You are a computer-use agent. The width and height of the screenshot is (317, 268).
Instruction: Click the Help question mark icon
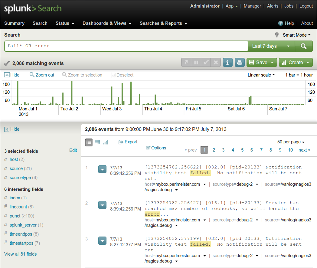280,23
